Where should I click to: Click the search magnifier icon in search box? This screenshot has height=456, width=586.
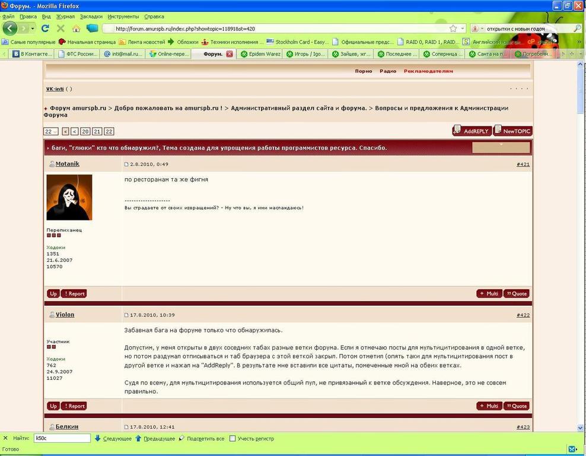[577, 28]
